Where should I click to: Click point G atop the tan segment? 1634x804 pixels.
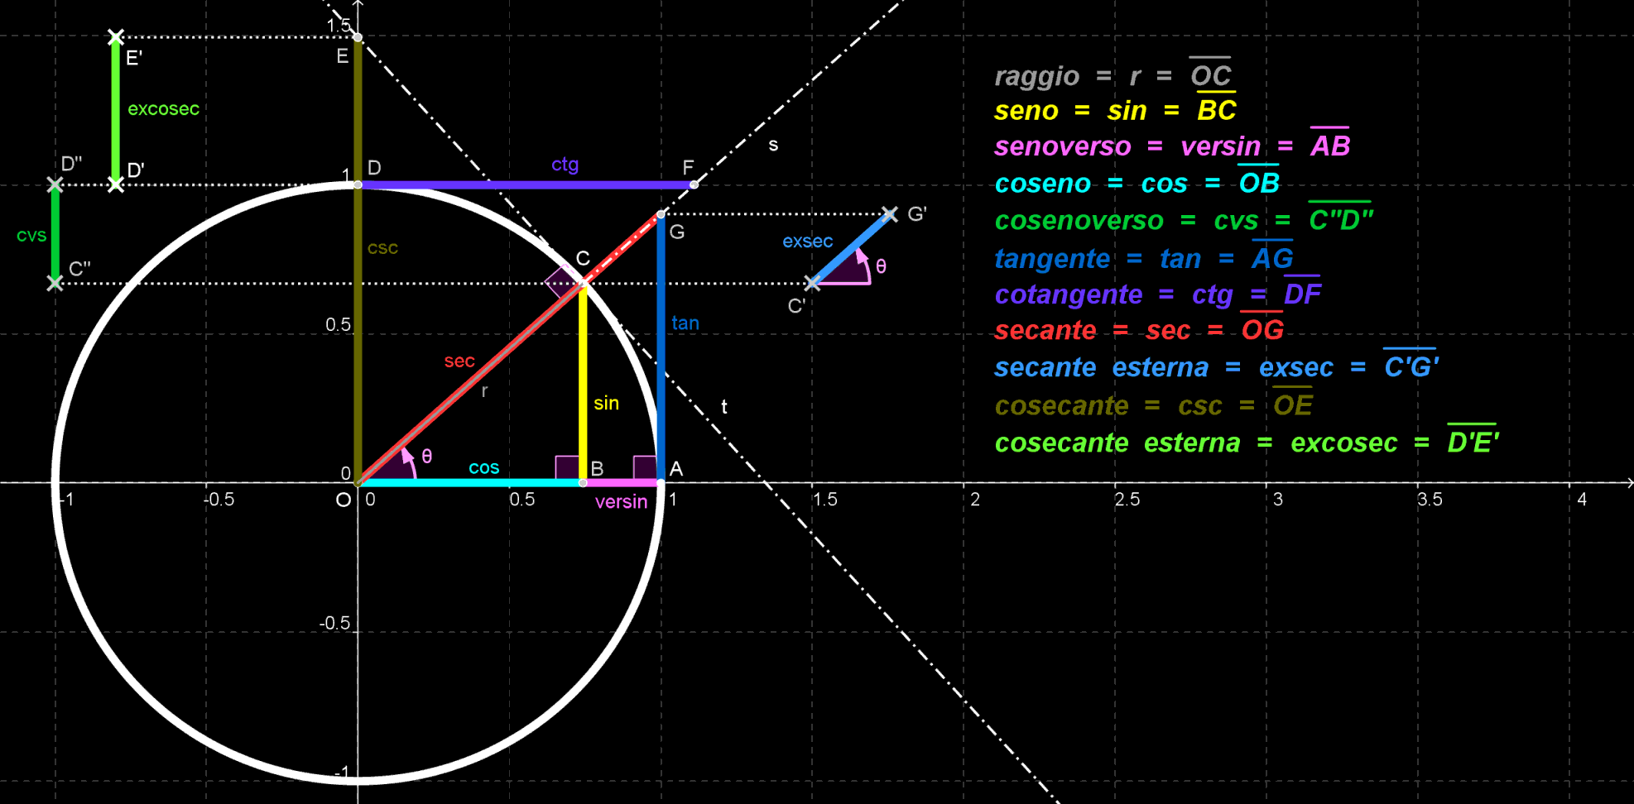(x=661, y=214)
